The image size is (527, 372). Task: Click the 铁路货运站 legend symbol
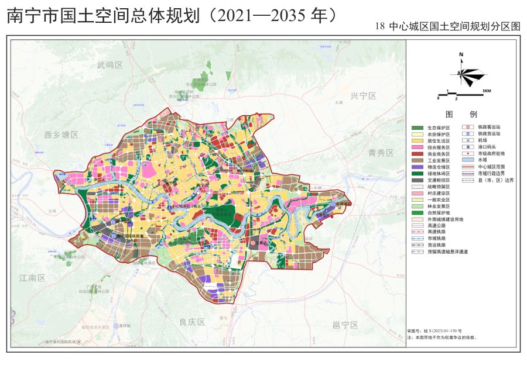pyautogui.click(x=468, y=133)
